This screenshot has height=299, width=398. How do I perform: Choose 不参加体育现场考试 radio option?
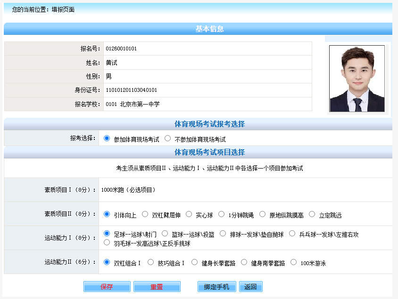[167, 138]
